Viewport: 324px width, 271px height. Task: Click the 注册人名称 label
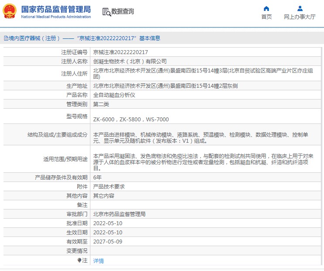coord(74,62)
